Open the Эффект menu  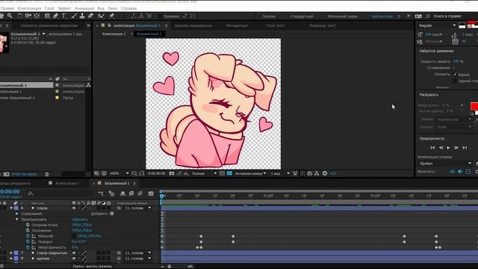click(64, 8)
